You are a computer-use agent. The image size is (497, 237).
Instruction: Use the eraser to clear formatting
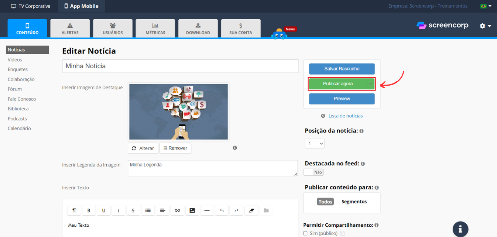251,210
